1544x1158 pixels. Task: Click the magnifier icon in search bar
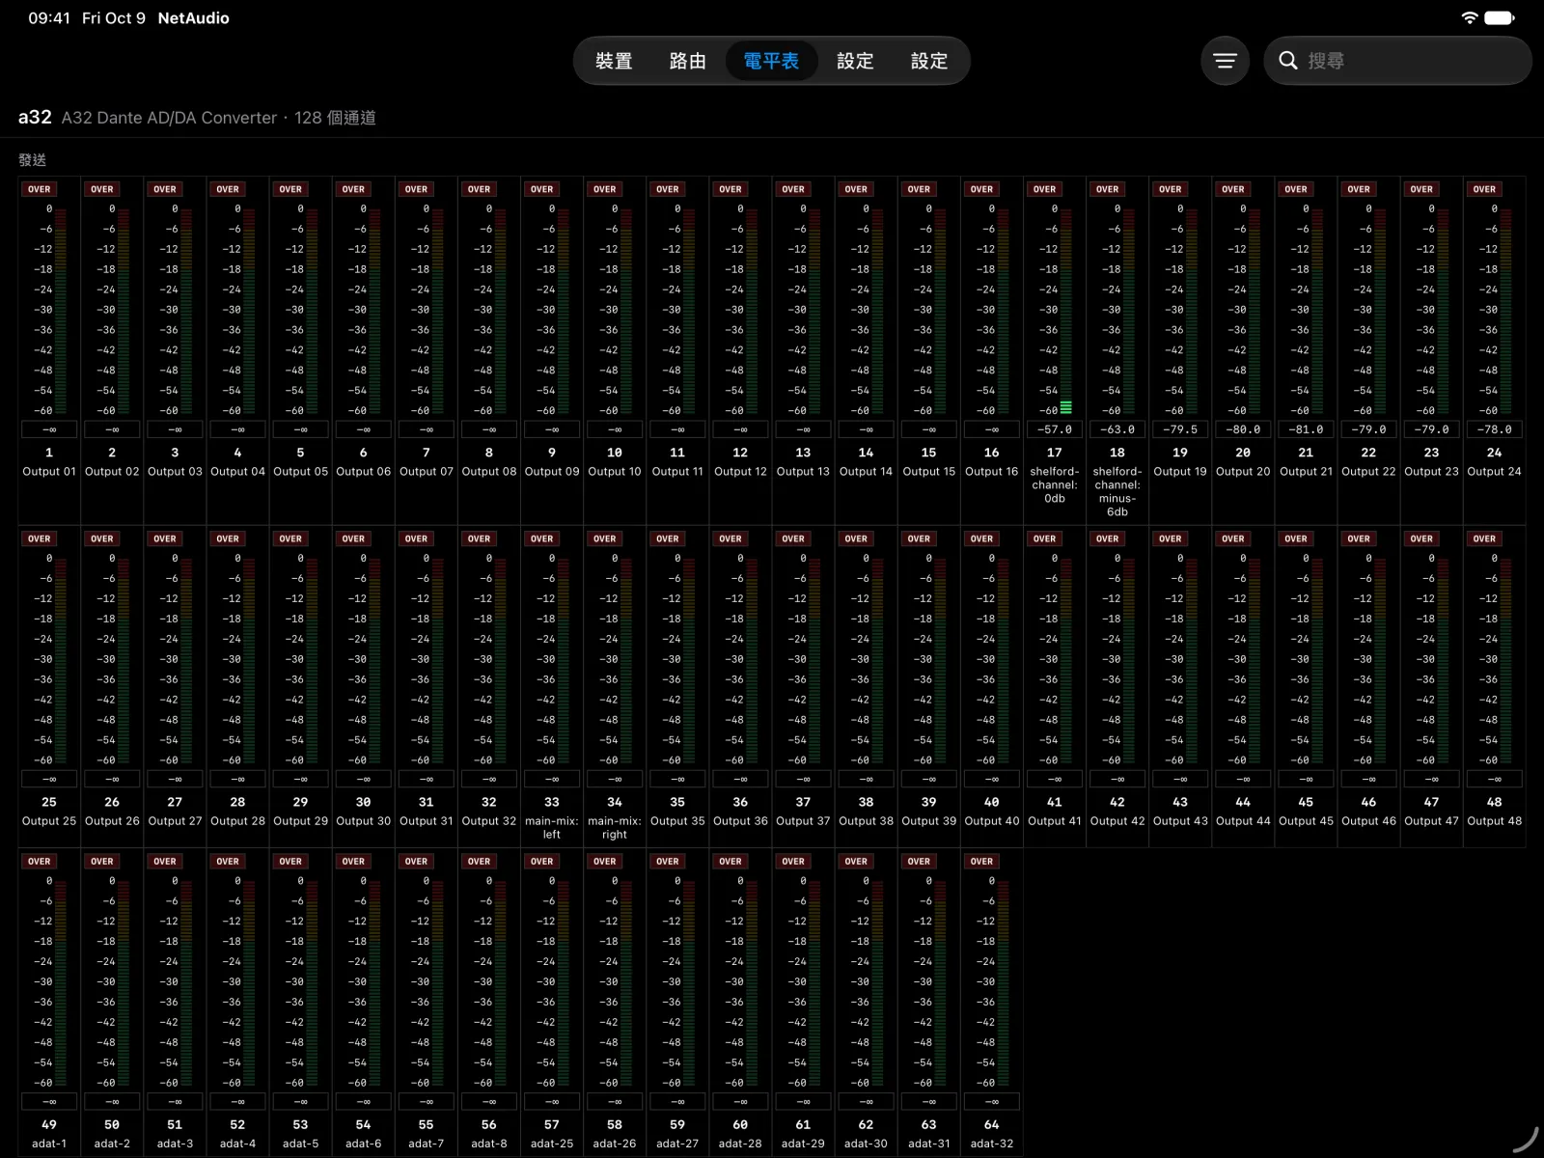click(1287, 61)
